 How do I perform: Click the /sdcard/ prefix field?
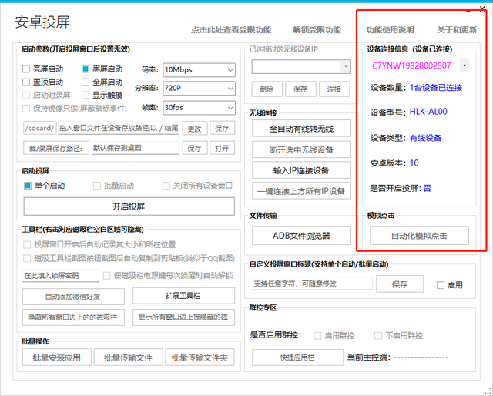point(39,128)
